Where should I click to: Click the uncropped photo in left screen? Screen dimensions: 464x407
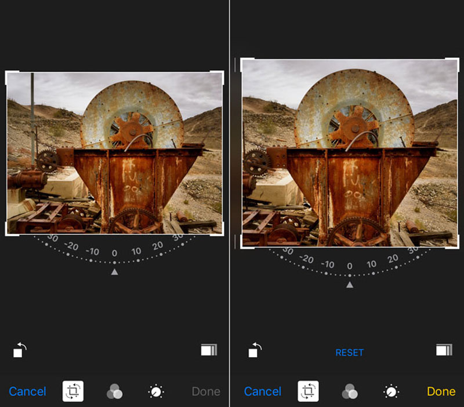pos(114,153)
